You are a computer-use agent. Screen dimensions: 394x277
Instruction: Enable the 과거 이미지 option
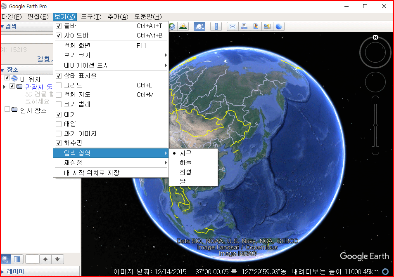pyautogui.click(x=59, y=134)
